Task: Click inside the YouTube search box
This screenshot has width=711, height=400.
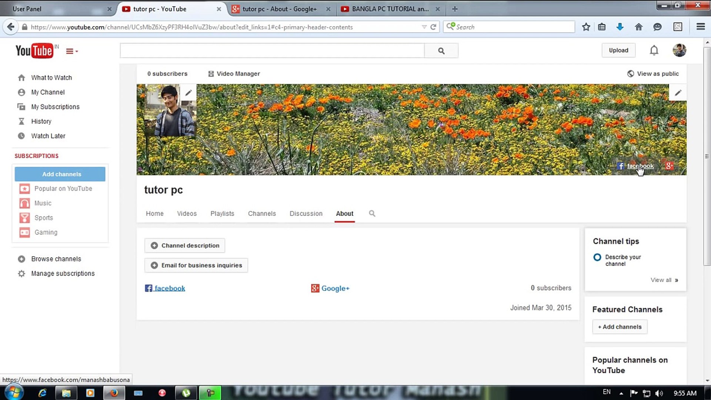Action: tap(272, 50)
